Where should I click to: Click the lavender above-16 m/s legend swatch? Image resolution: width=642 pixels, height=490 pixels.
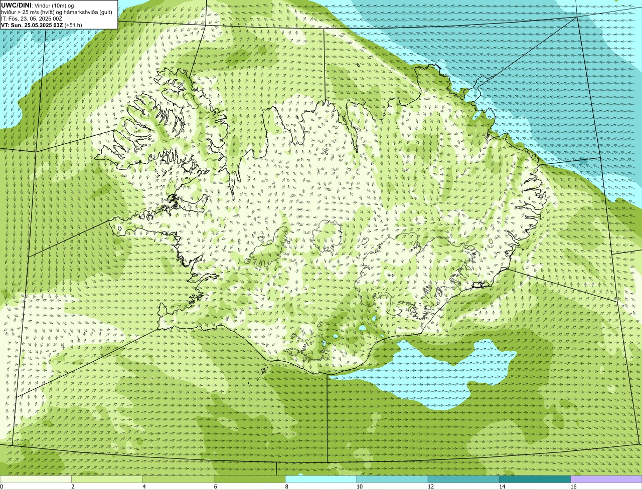point(606,479)
